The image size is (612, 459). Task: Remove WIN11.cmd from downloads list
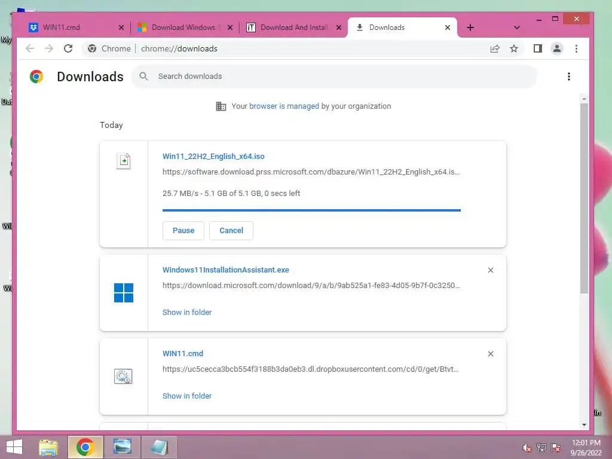(x=491, y=354)
